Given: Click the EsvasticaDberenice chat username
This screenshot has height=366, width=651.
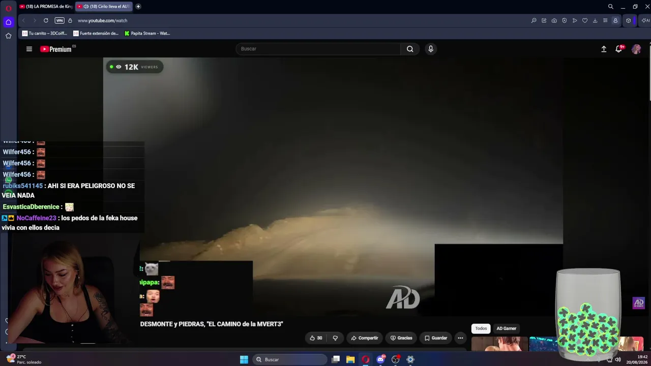Looking at the screenshot, I should (x=31, y=207).
